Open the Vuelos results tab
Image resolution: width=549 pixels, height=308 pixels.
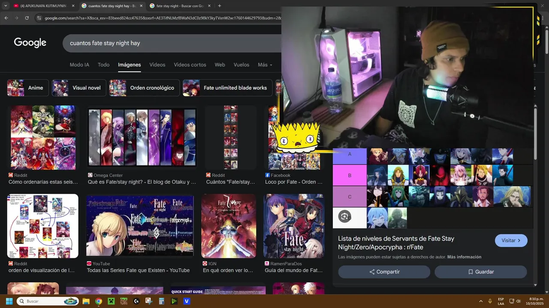(x=241, y=65)
